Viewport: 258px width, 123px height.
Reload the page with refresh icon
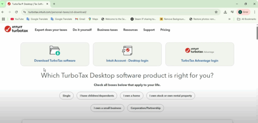pyautogui.click(x=16, y=12)
